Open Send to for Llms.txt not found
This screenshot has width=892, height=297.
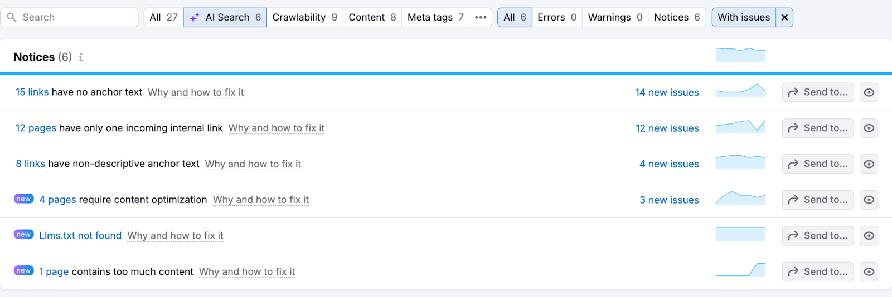[817, 236]
